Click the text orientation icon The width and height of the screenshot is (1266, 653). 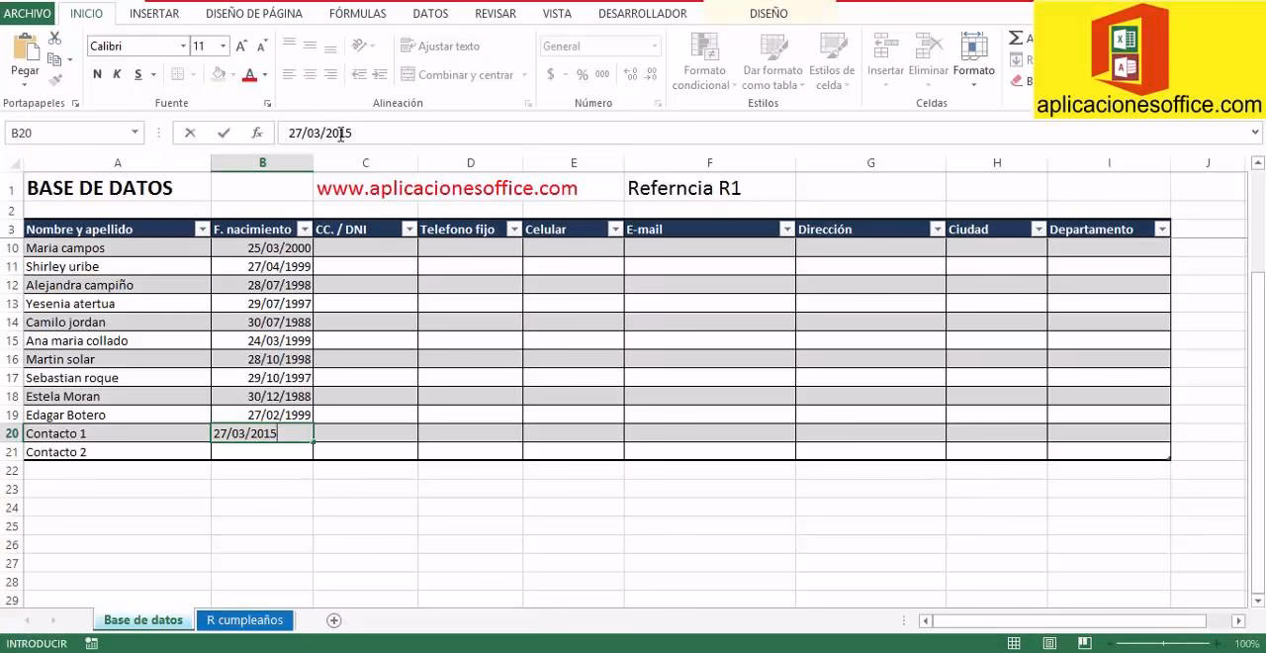click(x=358, y=45)
